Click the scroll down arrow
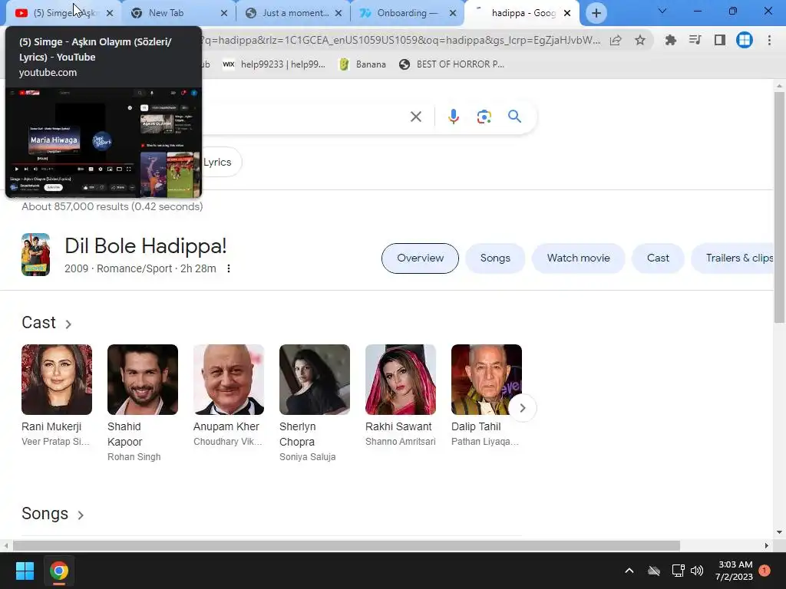Screen dimensions: 786x589 pyautogui.click(x=779, y=532)
